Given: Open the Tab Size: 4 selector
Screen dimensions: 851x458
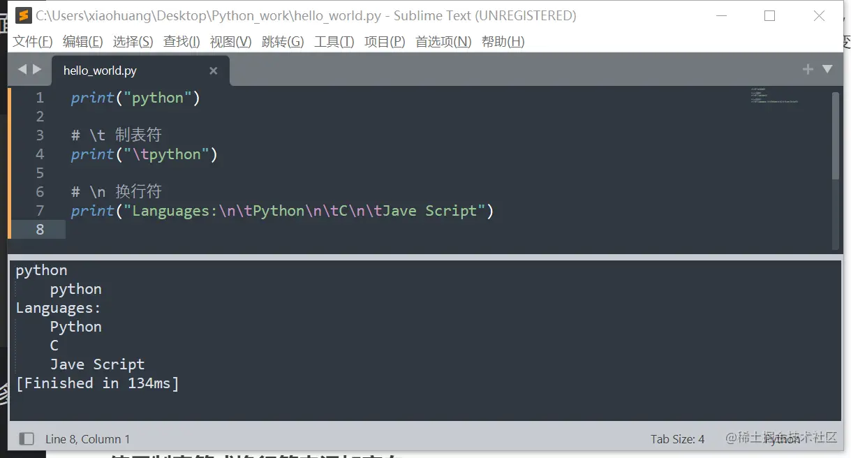Looking at the screenshot, I should 677,439.
